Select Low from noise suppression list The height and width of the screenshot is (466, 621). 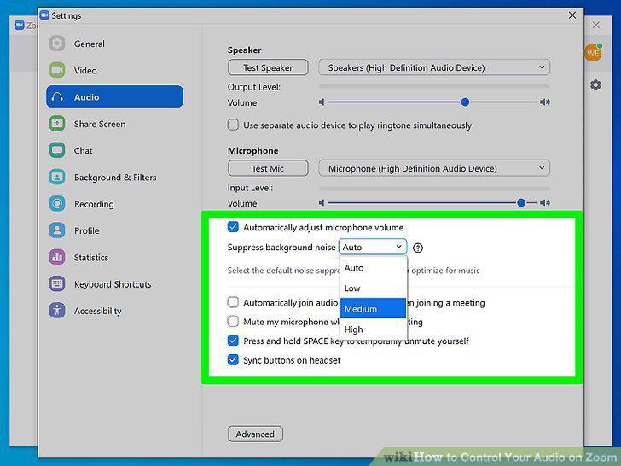pos(373,288)
